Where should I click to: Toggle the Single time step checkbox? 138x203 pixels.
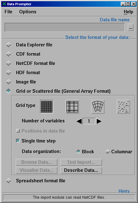pyautogui.click(x=18, y=141)
